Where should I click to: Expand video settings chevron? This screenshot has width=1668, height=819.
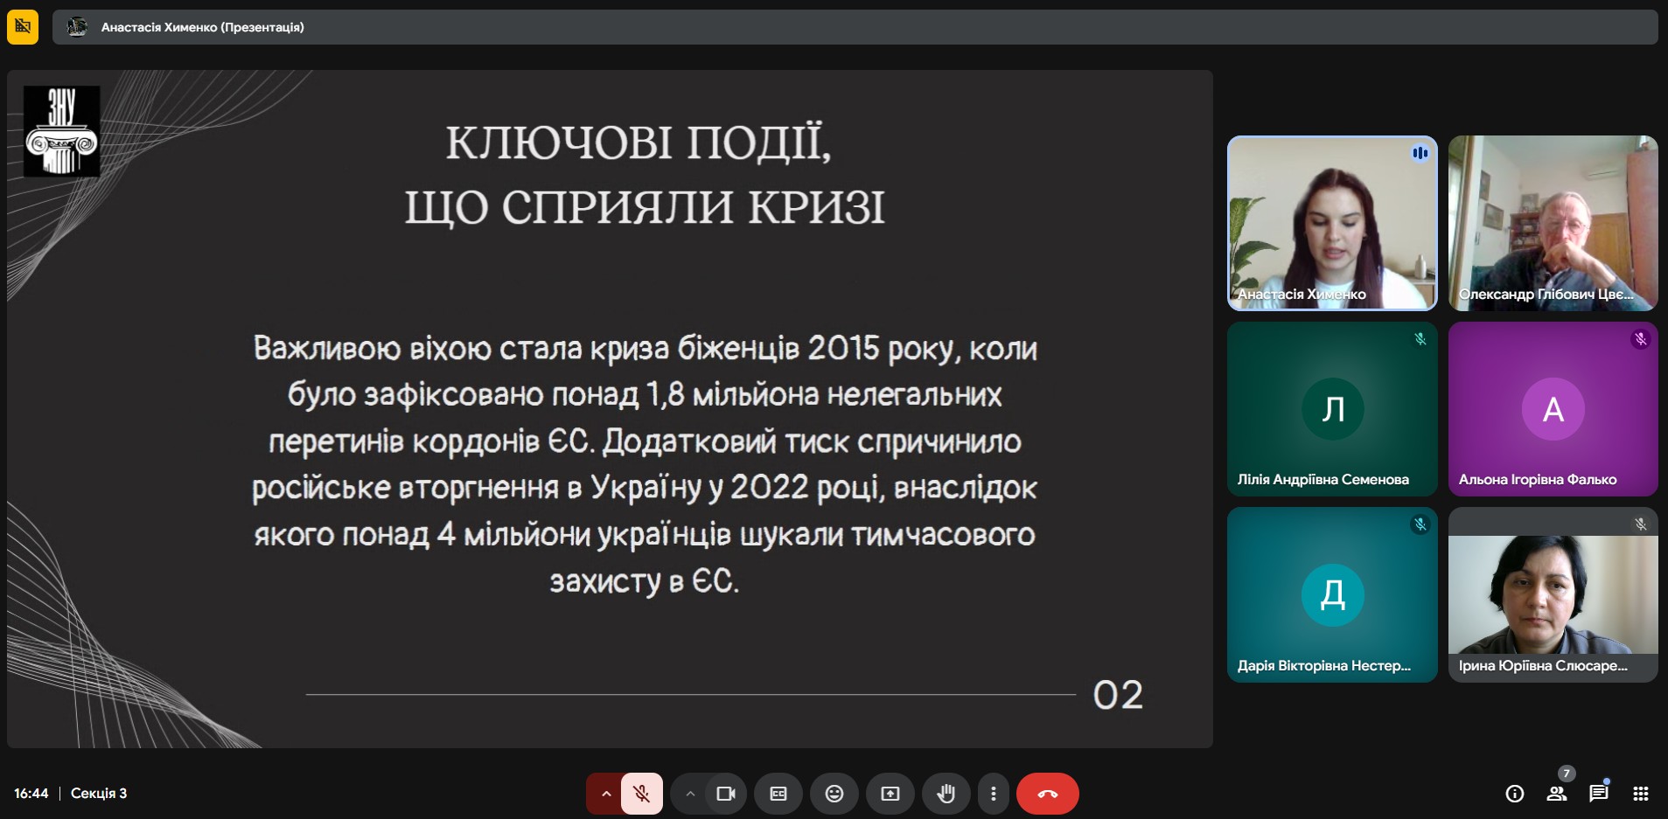(x=690, y=794)
